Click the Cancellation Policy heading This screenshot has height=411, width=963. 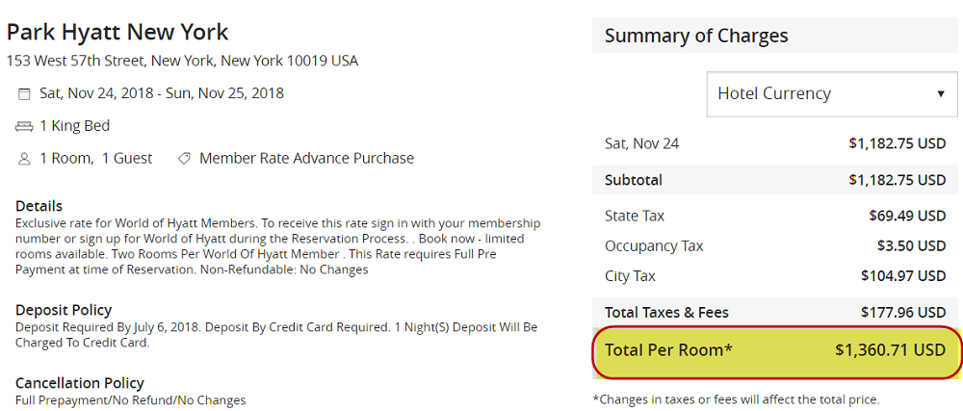tap(80, 383)
